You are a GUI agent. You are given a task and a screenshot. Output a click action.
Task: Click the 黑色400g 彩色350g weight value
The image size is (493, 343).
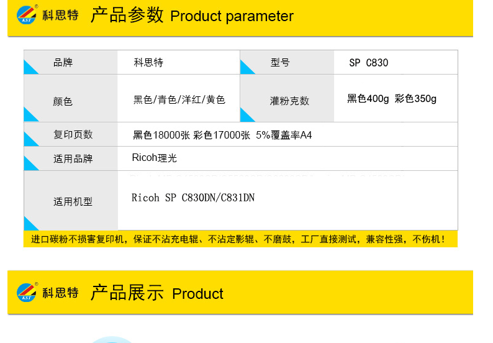point(392,99)
